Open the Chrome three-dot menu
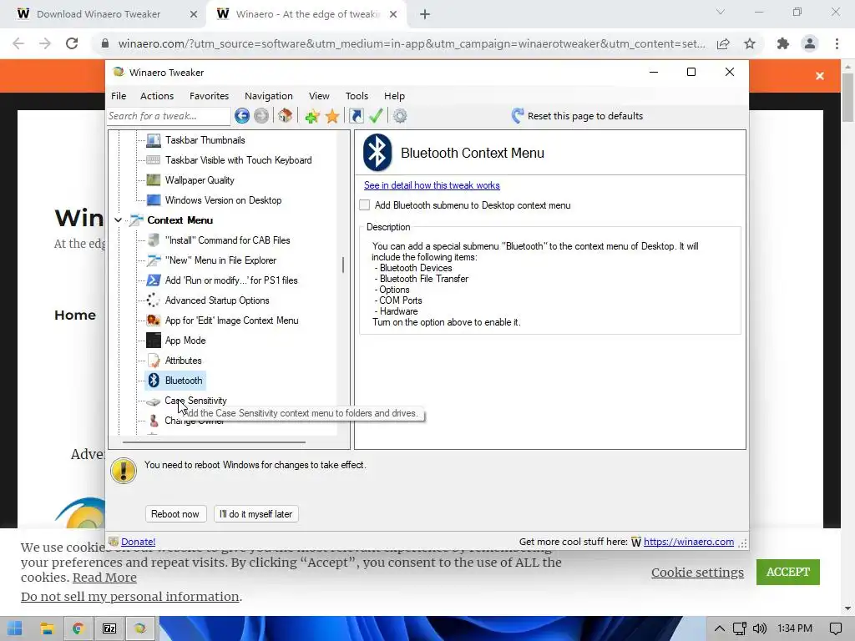Image resolution: width=855 pixels, height=641 pixels. (837, 43)
